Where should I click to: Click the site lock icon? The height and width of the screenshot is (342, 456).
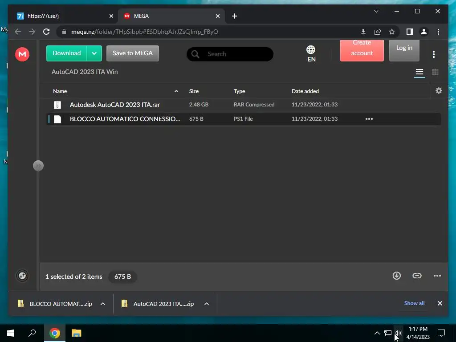tap(64, 32)
